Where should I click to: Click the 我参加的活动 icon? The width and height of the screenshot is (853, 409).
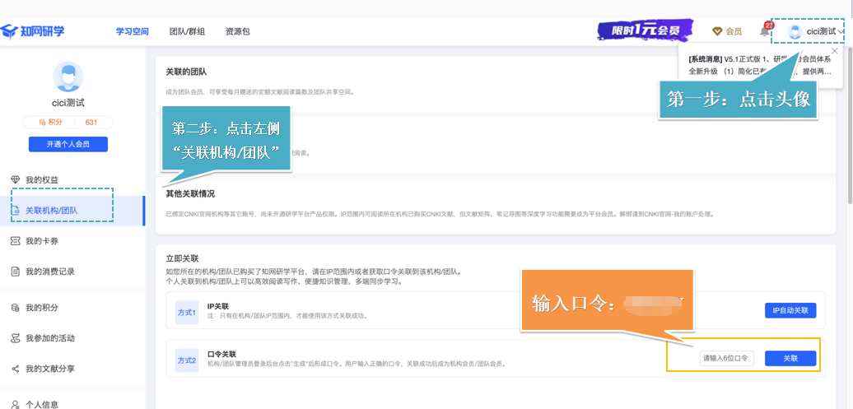coord(15,338)
